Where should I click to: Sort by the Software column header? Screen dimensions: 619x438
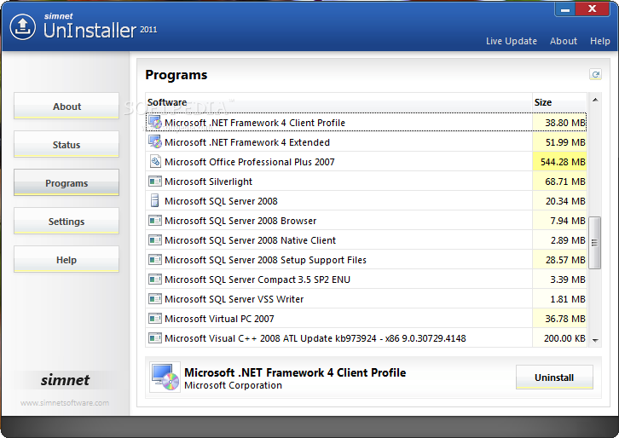338,102
